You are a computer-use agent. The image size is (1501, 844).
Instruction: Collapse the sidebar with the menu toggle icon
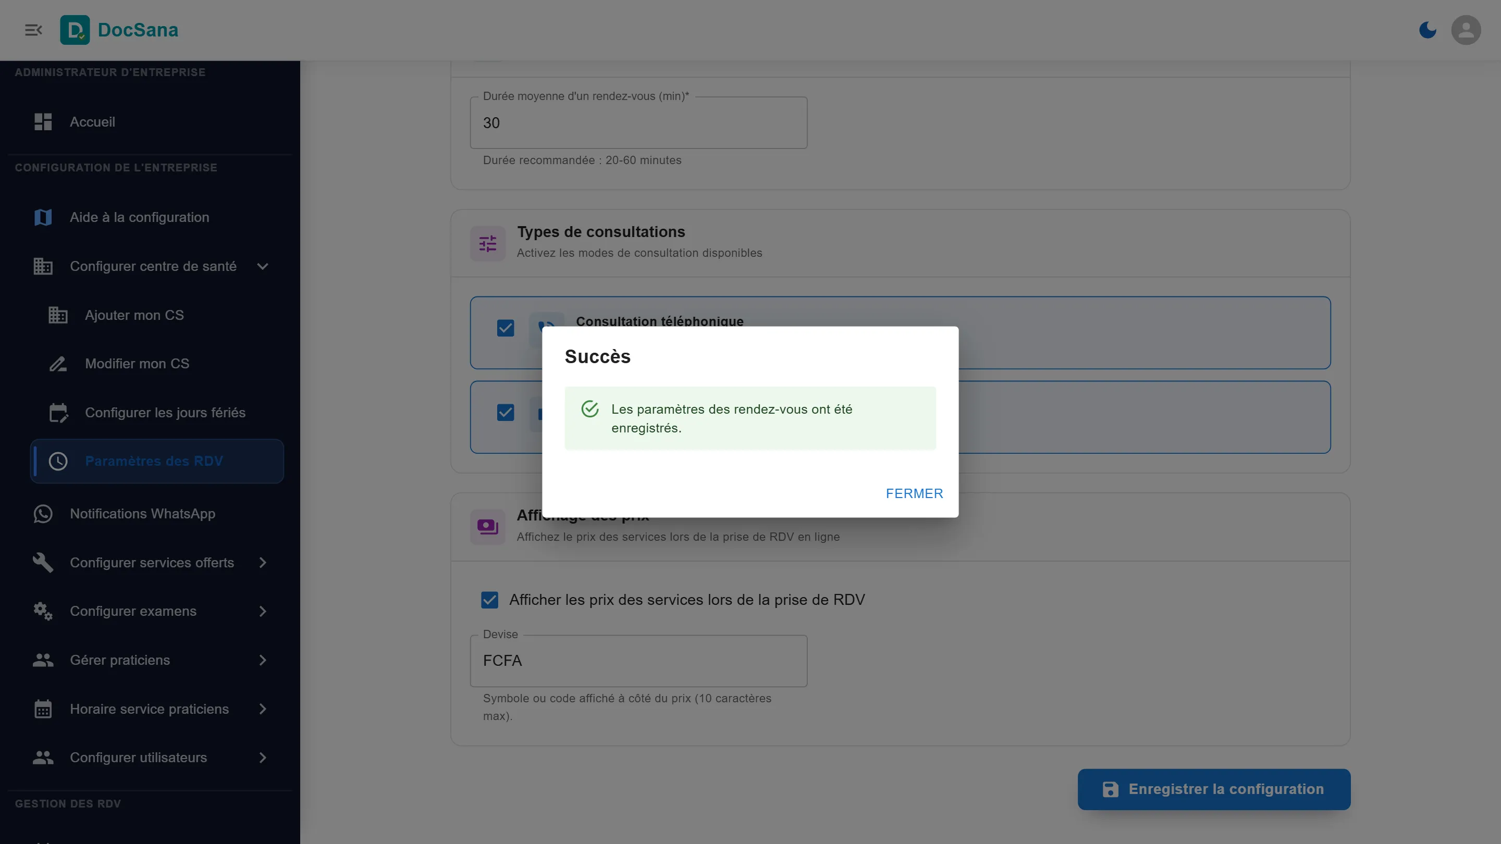pos(33,30)
